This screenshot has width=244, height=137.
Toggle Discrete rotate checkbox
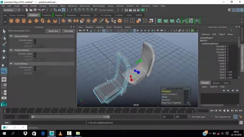pyautogui.click(x=35, y=54)
